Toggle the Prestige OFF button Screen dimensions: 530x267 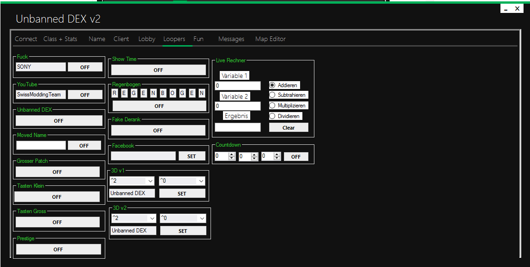point(58,249)
